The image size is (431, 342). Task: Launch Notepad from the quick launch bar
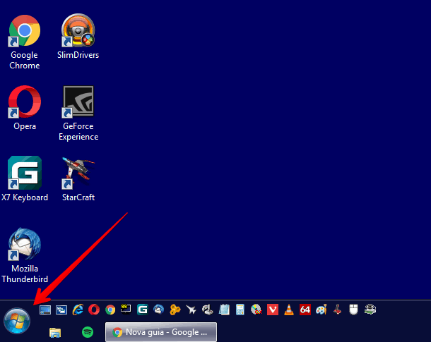[224, 310]
